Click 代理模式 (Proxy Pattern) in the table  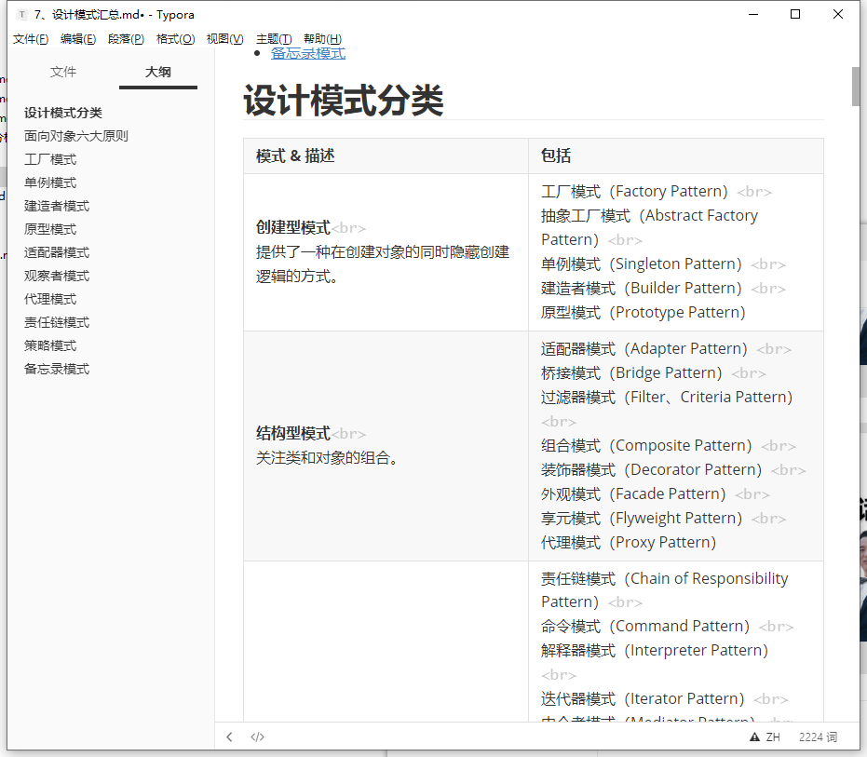coord(629,543)
